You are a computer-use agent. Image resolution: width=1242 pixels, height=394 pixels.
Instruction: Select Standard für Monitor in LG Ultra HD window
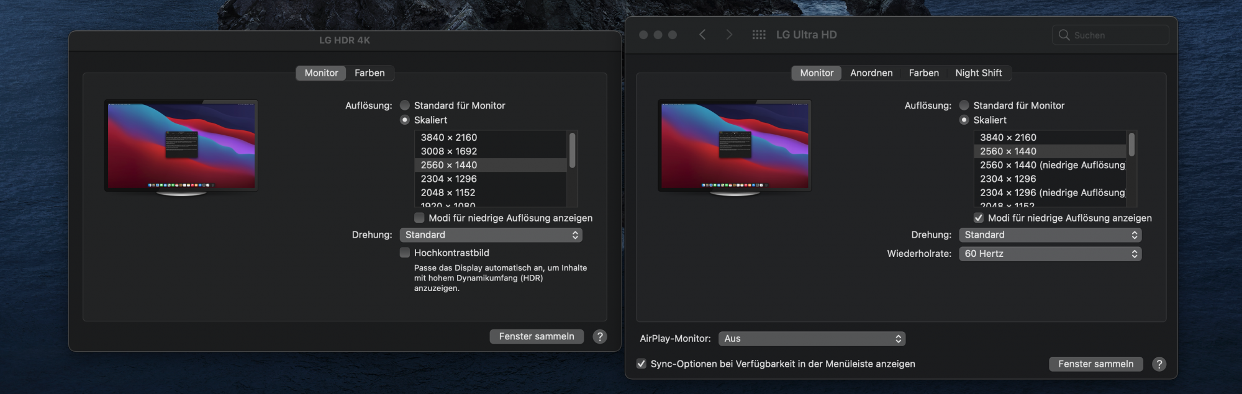[x=964, y=105]
